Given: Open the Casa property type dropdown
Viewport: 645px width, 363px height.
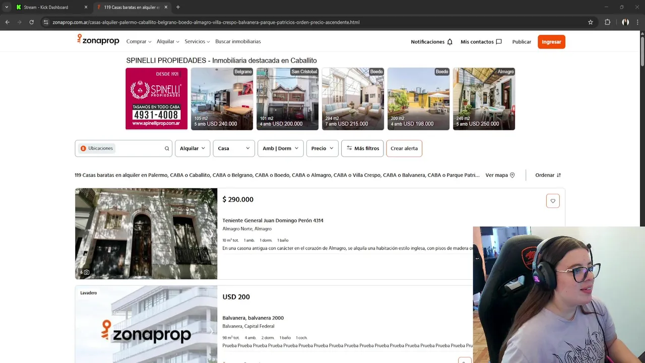Looking at the screenshot, I should click(x=234, y=148).
